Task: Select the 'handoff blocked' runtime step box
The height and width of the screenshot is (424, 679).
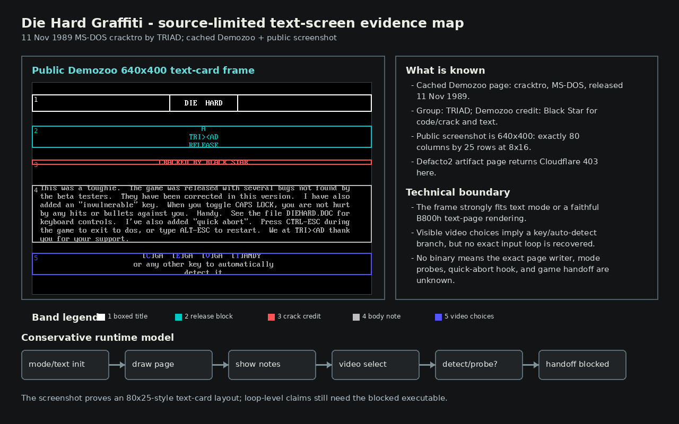Action: point(582,365)
